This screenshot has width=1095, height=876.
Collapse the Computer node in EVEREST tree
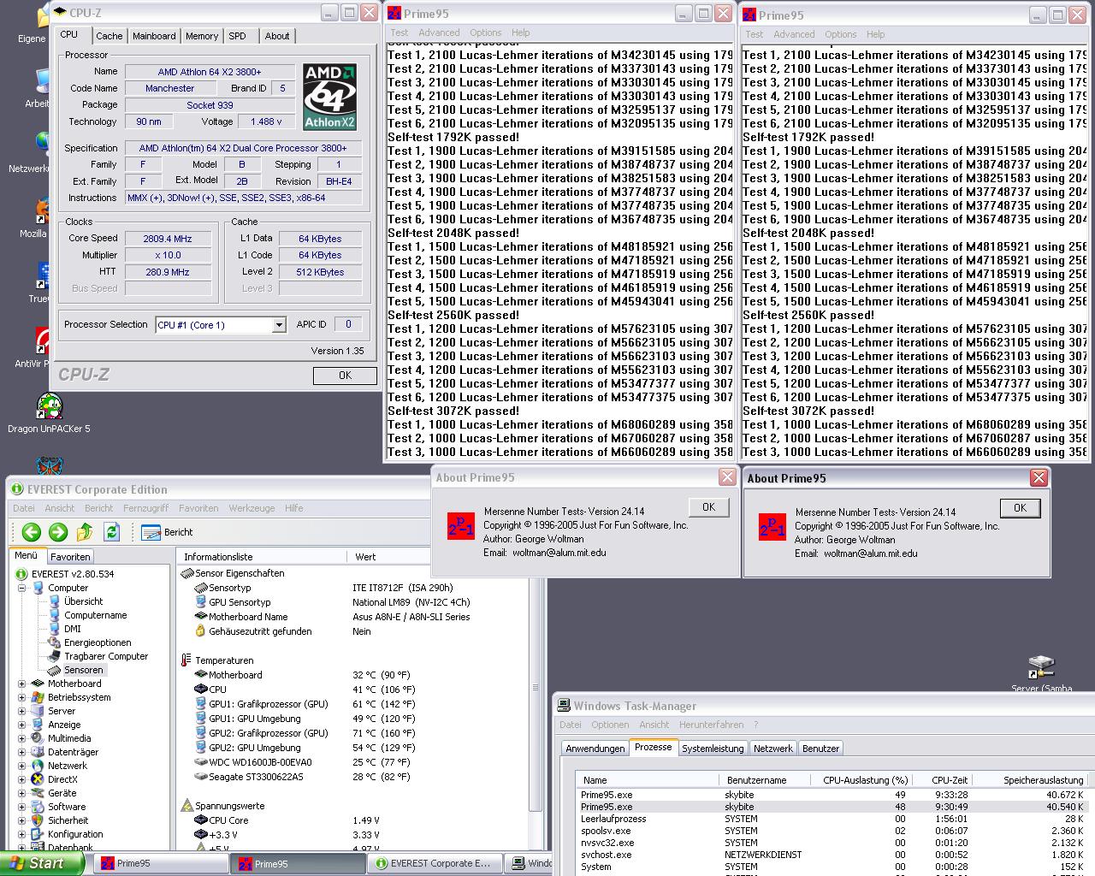[21, 588]
